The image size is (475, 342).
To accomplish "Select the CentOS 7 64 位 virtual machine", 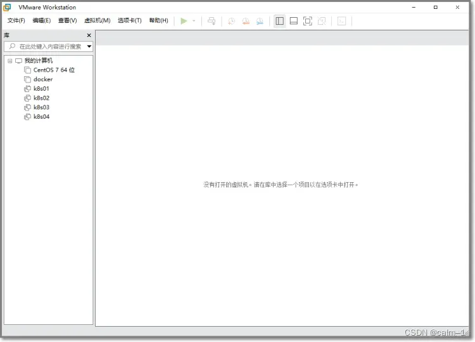I will (x=54, y=70).
